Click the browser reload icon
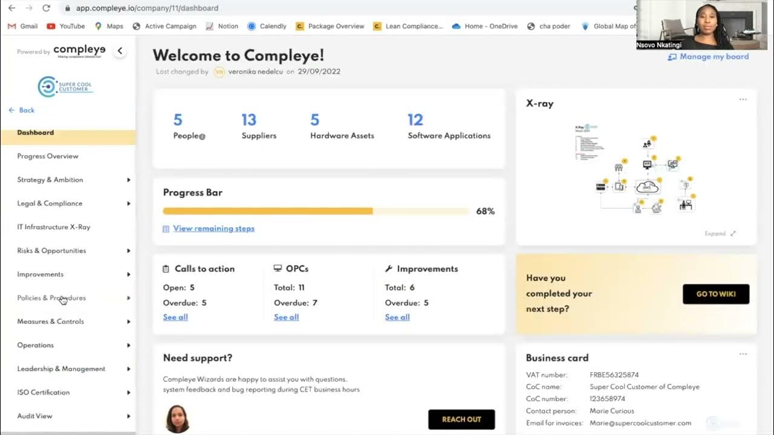This screenshot has height=435, width=774. point(47,8)
